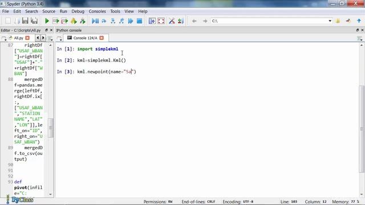Screen dimensions: 365x205
Task: Start debugging with Debug file icon
Action: click(x=95, y=21)
